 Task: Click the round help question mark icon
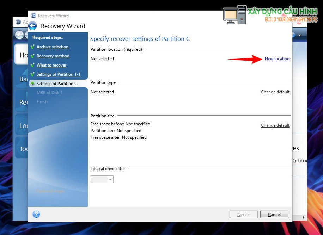pyautogui.click(x=36, y=214)
